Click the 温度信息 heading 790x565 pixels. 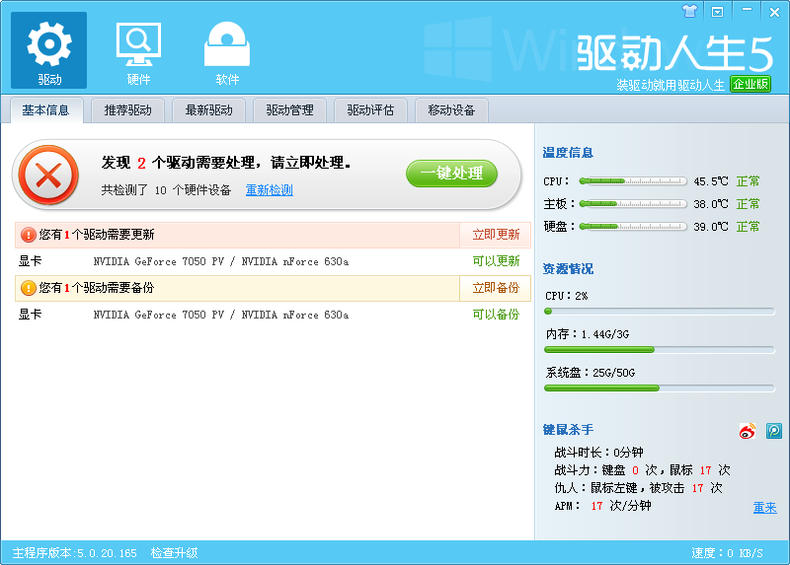(568, 153)
